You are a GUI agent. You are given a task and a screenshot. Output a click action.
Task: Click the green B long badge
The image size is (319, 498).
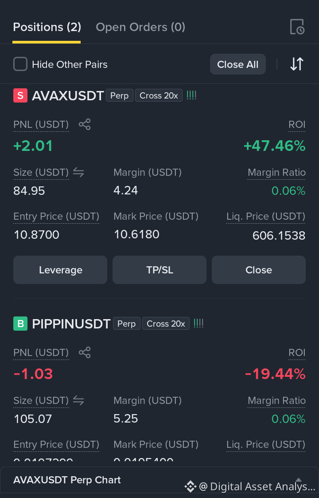point(20,323)
